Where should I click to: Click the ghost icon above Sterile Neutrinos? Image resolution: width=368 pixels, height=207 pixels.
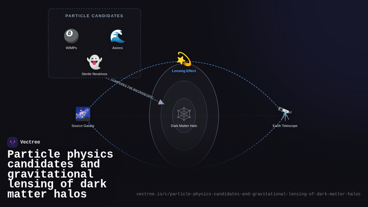(x=94, y=61)
